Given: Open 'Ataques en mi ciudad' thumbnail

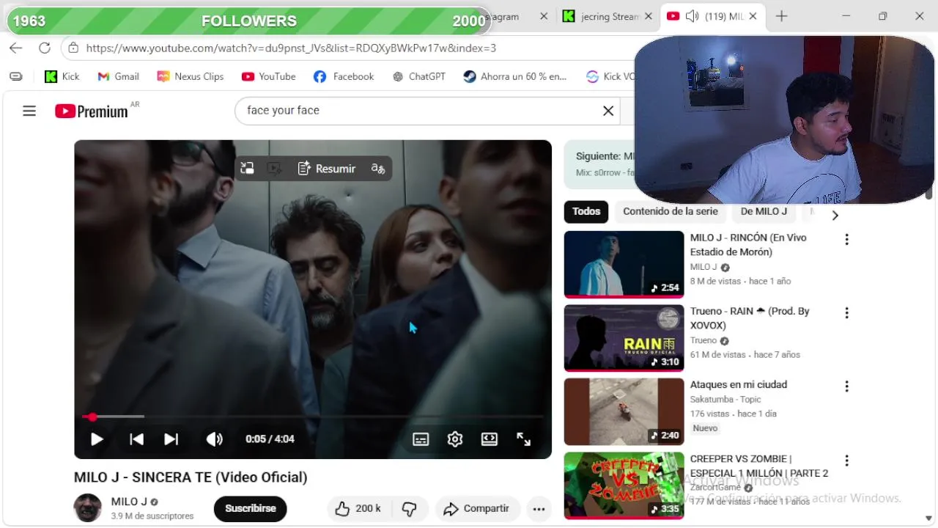Looking at the screenshot, I should [x=624, y=411].
